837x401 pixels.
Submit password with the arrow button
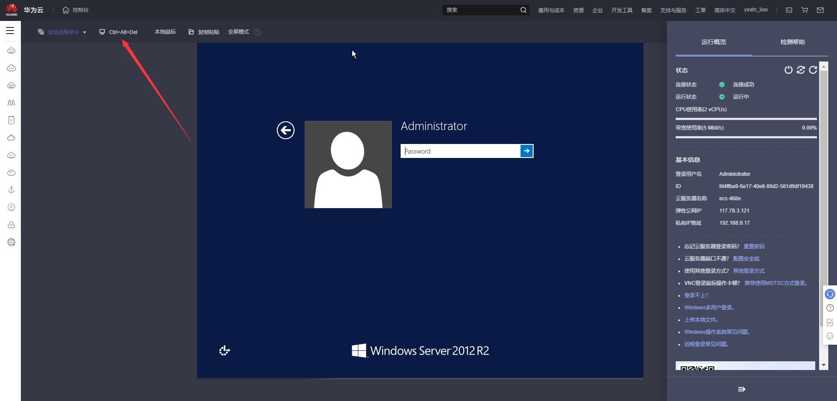pyautogui.click(x=527, y=151)
